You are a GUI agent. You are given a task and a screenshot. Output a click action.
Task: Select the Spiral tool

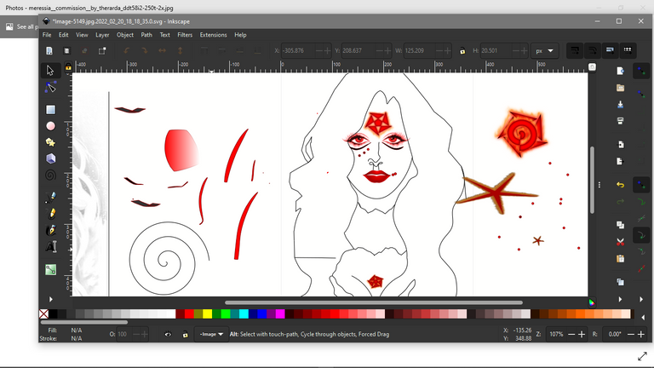tap(50, 175)
